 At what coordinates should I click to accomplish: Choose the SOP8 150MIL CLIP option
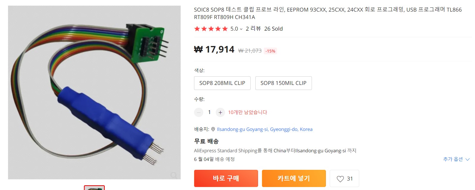point(283,83)
